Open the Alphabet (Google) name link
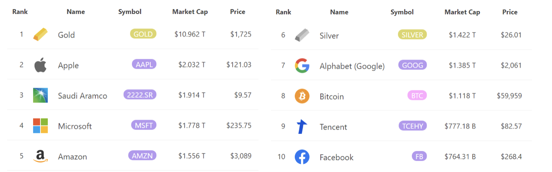Image resolution: width=552 pixels, height=172 pixels. 352,66
